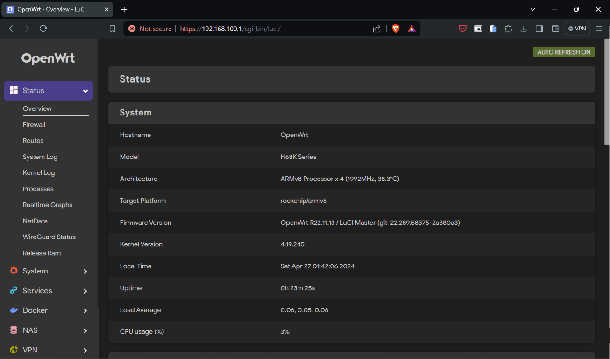Expand the Services menu arrow

click(x=85, y=291)
